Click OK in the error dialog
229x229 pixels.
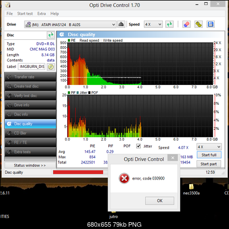pos(160,201)
